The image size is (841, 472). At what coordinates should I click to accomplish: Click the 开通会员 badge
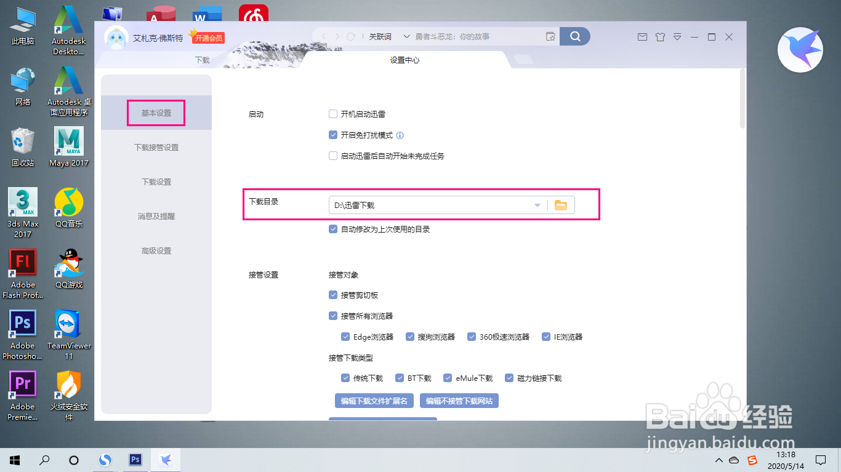[x=208, y=38]
